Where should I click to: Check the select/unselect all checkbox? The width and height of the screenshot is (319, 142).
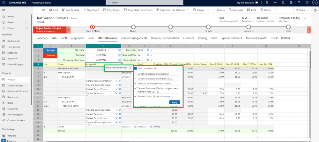[136, 68]
